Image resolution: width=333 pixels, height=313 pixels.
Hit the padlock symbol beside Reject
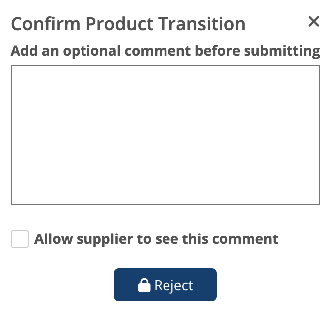pos(144,285)
